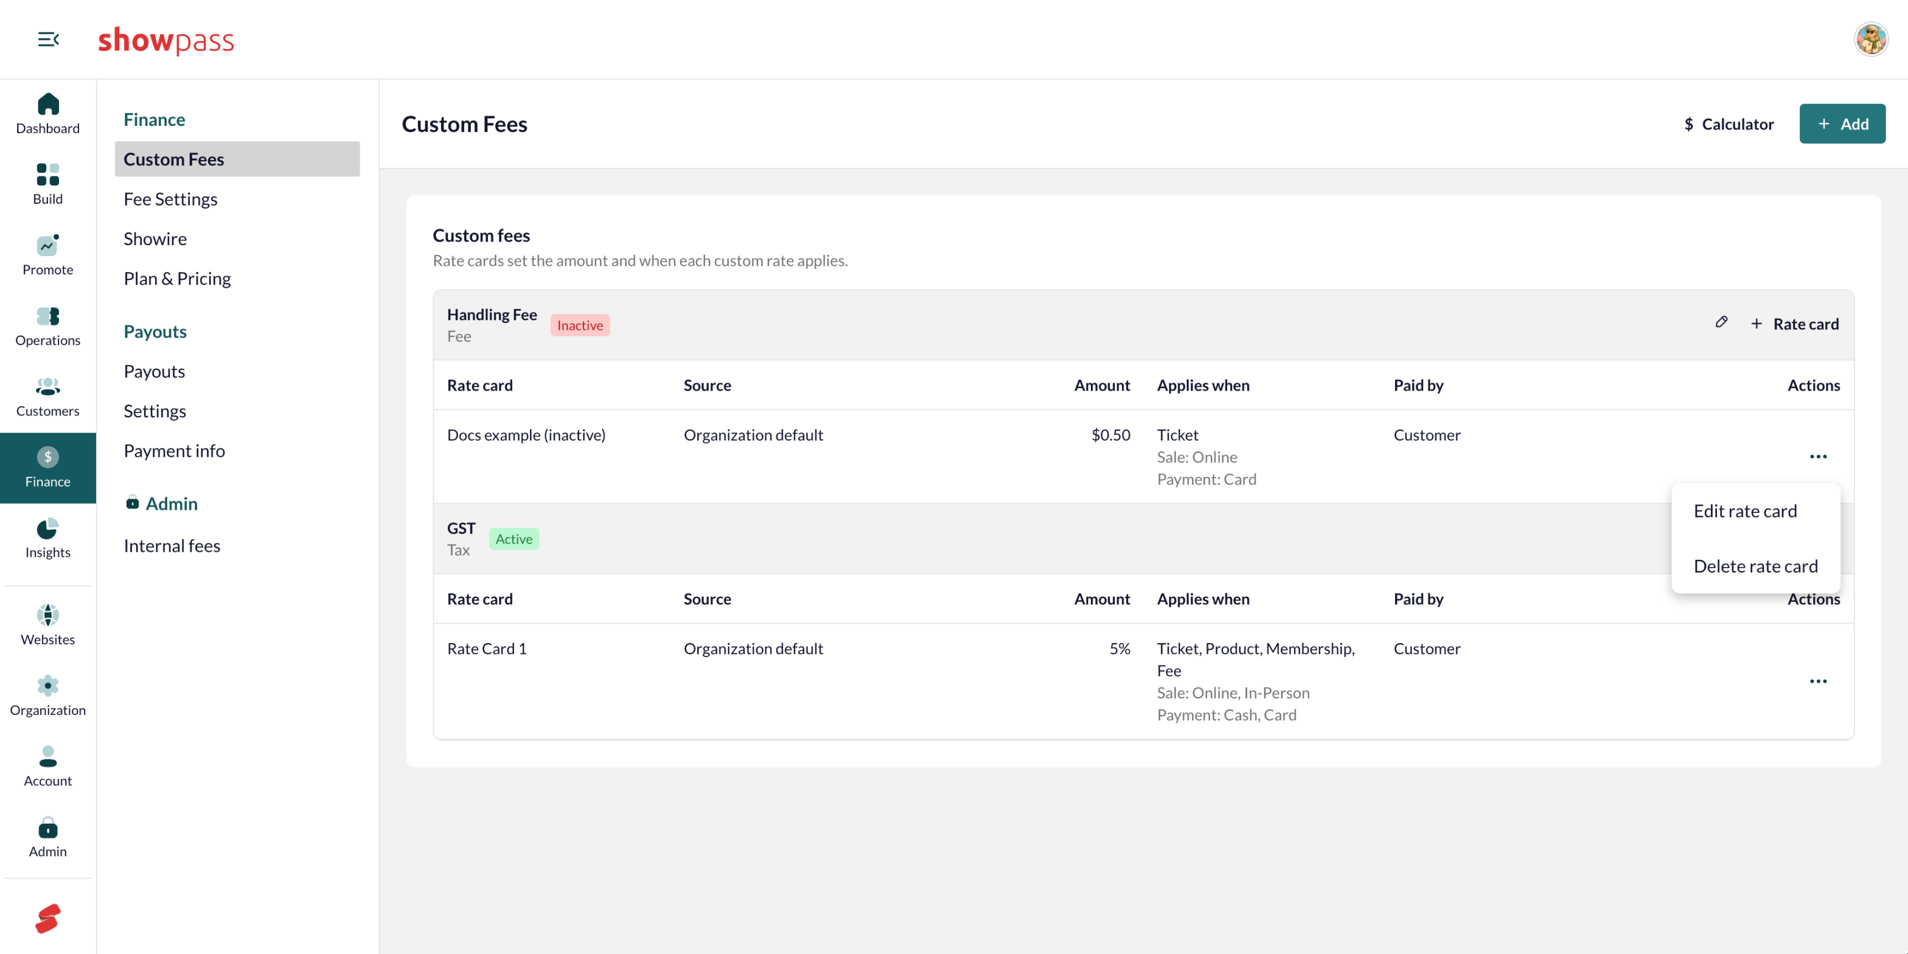
Task: Add a Rate card to Handling Fee
Action: (1795, 324)
